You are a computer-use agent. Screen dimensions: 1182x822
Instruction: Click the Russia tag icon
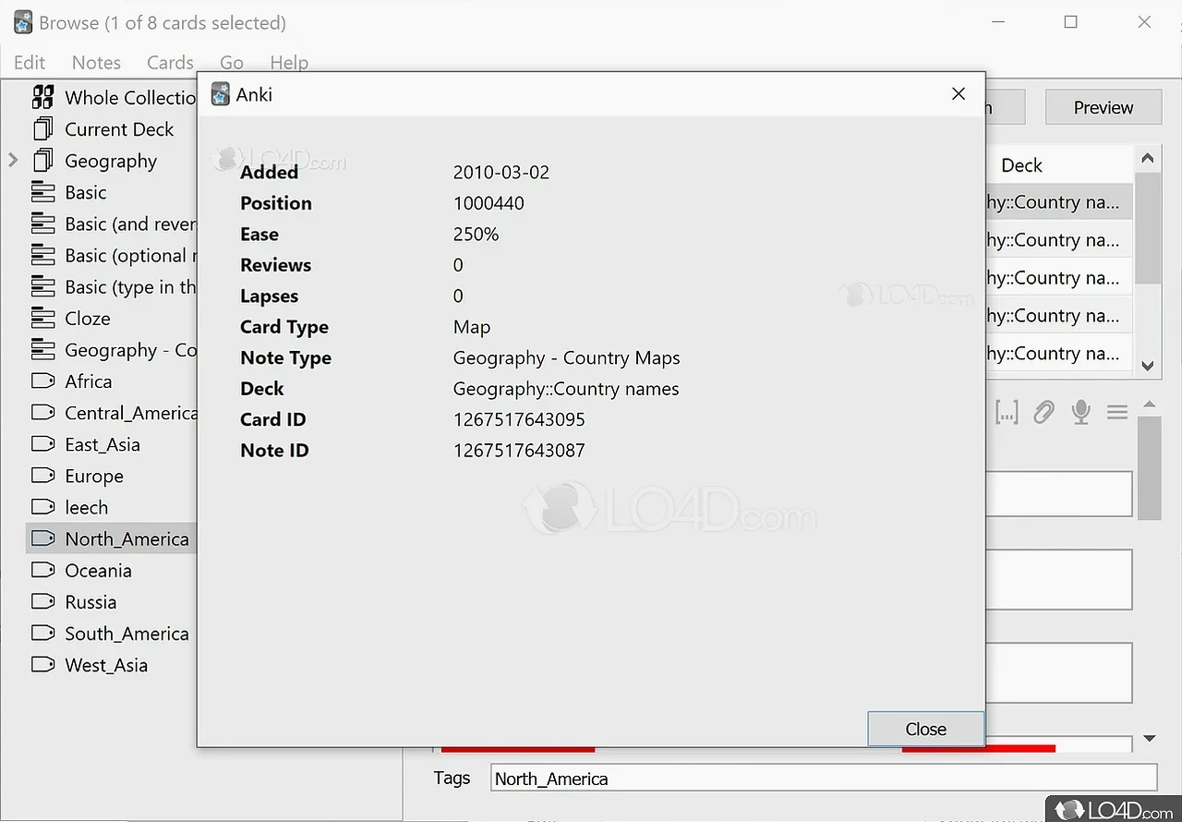point(42,601)
